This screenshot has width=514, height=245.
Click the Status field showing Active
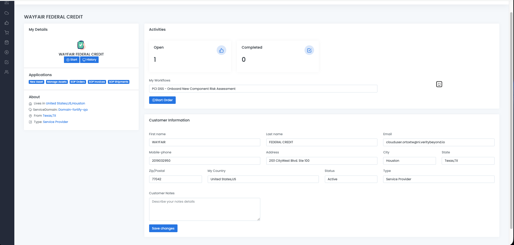point(351,179)
